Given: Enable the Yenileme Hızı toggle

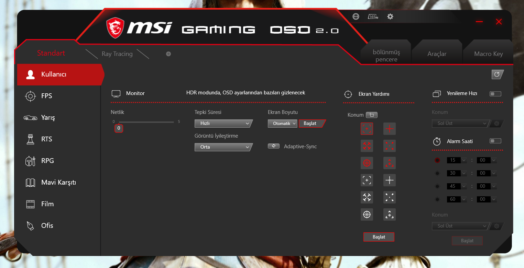Looking at the screenshot, I should coord(495,94).
